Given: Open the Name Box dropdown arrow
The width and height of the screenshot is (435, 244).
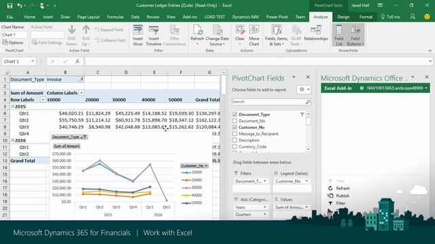Looking at the screenshot, I should point(33,62).
